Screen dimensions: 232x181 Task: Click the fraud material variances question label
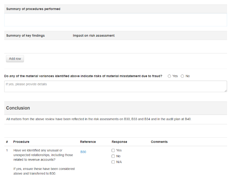pos(83,76)
